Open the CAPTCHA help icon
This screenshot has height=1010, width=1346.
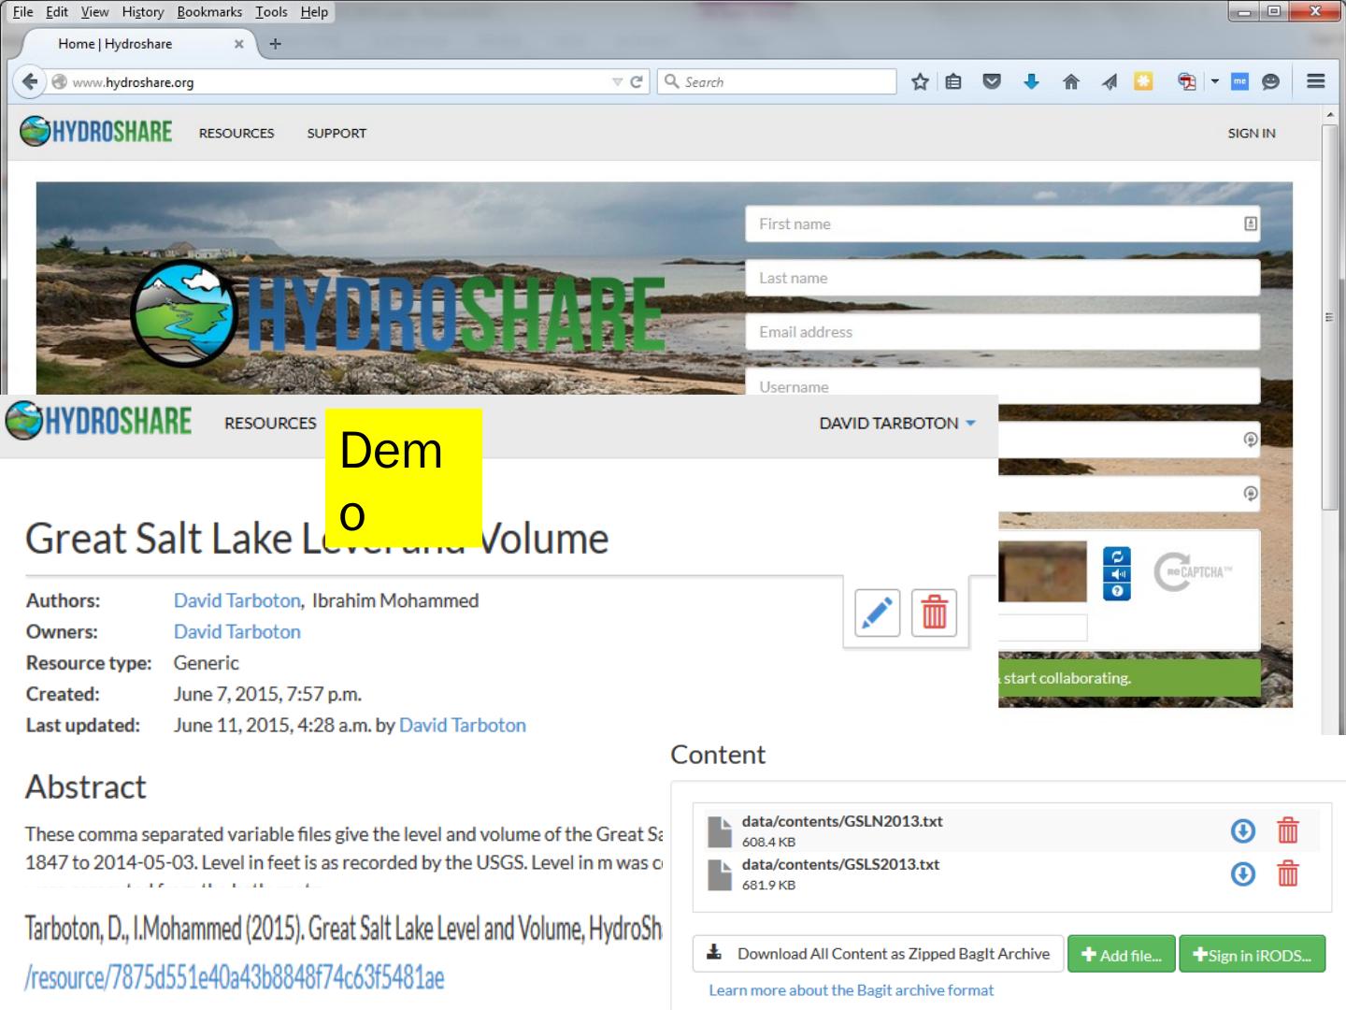1117,591
